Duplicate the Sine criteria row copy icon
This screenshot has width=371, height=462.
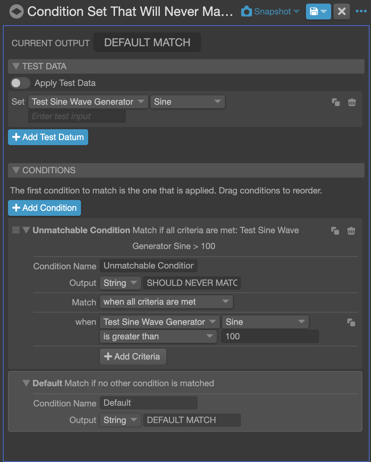tap(351, 323)
